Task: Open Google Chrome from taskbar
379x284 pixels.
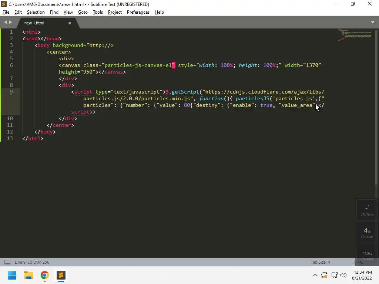Action: click(x=45, y=275)
